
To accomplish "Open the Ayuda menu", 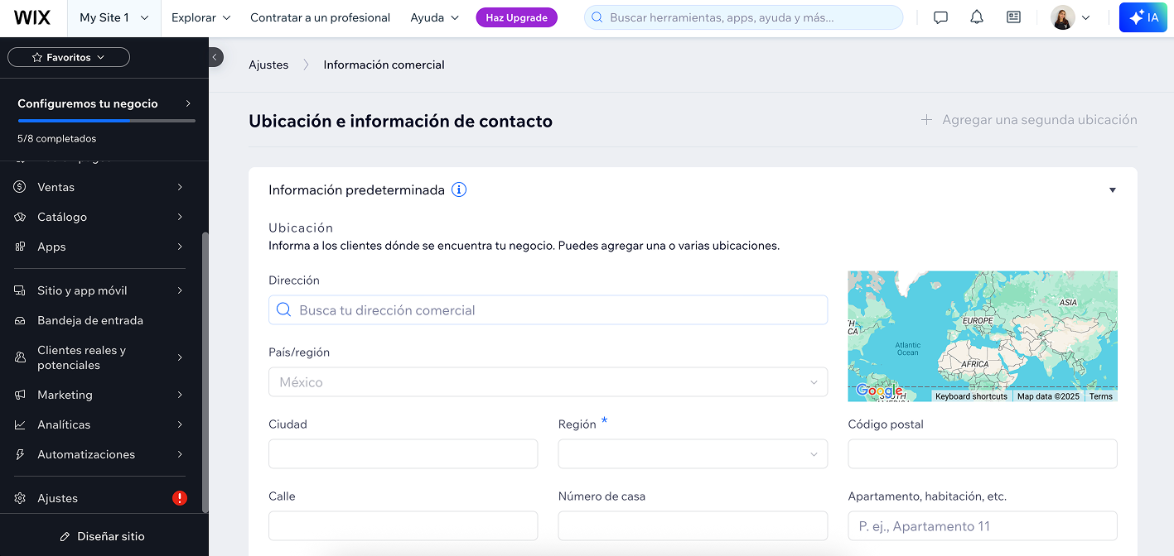I will coord(434,17).
